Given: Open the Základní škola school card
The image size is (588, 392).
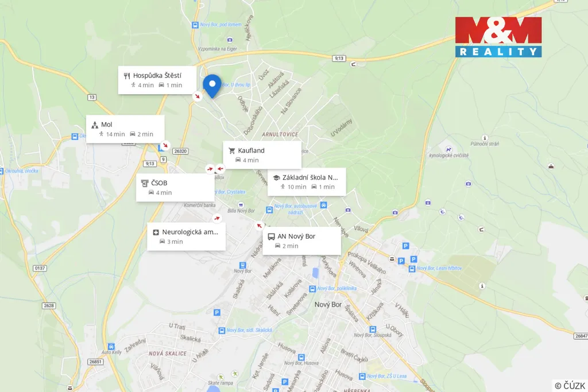Looking at the screenshot, I should (x=307, y=182).
